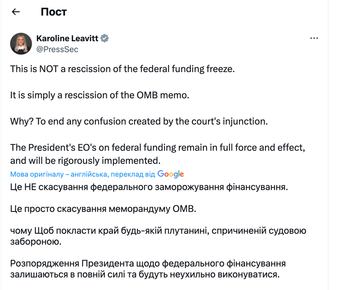Open Karoline Leavitt's profile avatar
The width and height of the screenshot is (338, 290).
coord(21,44)
